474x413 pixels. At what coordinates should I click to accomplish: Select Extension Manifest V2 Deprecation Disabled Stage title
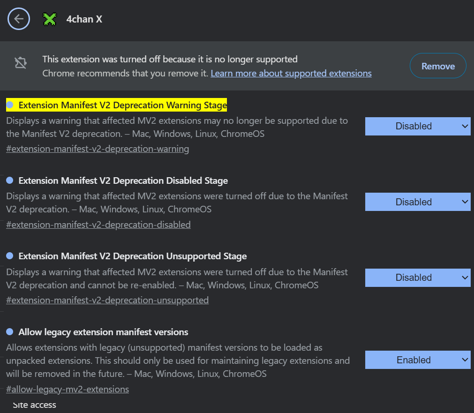point(123,180)
